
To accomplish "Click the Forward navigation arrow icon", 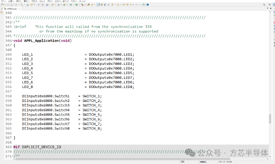I will pyautogui.click(x=136, y=5).
